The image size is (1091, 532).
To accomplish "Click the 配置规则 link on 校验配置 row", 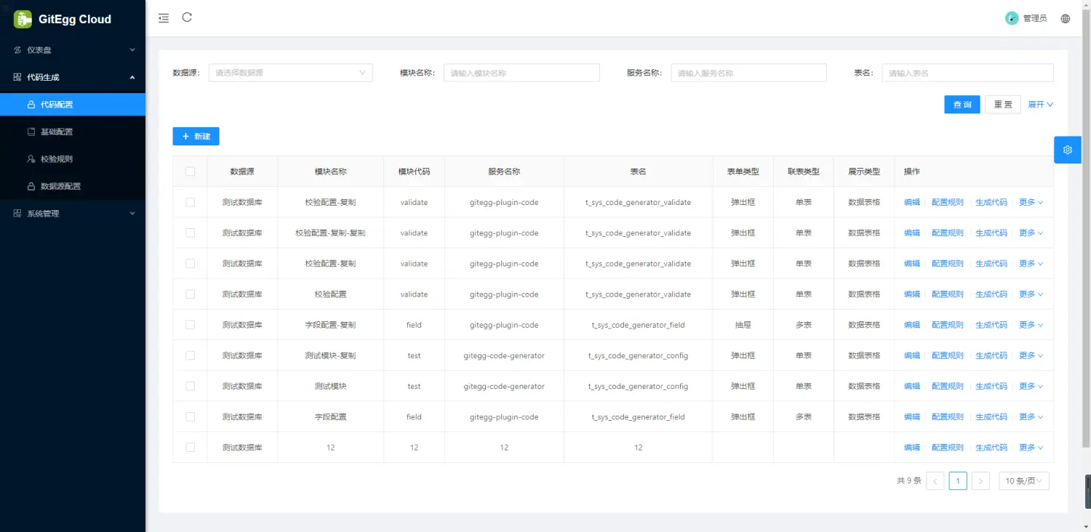I will [946, 294].
